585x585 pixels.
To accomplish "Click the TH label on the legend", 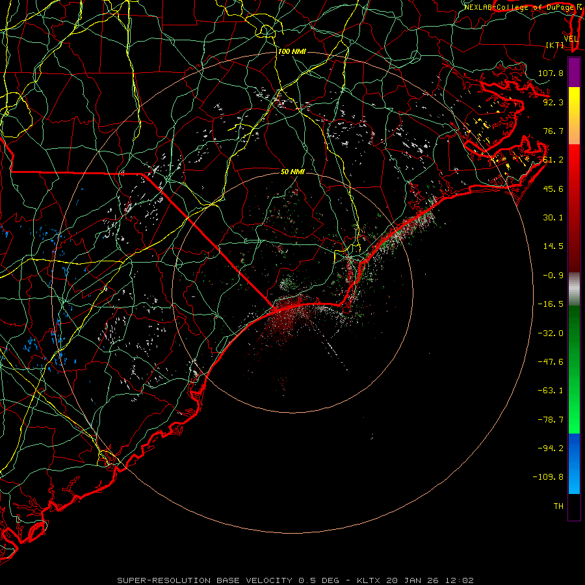I will (558, 506).
